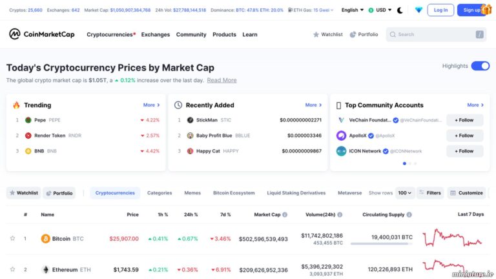Switch to the Metaverse tab
Screen dimensions: 496x279
349,192
